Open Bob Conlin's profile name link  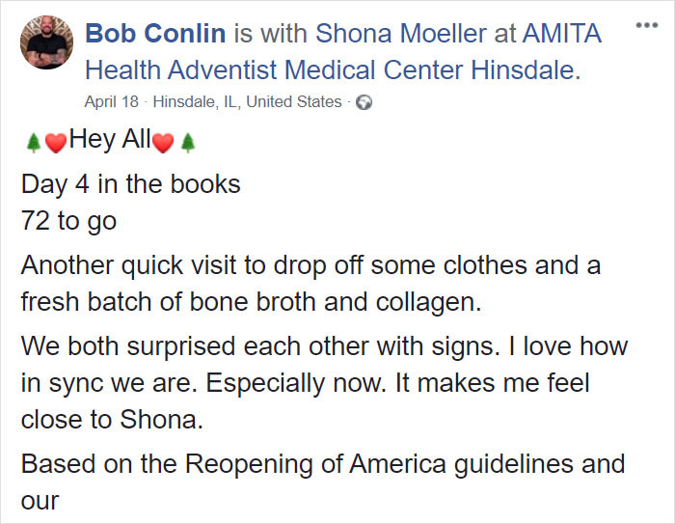click(x=155, y=34)
